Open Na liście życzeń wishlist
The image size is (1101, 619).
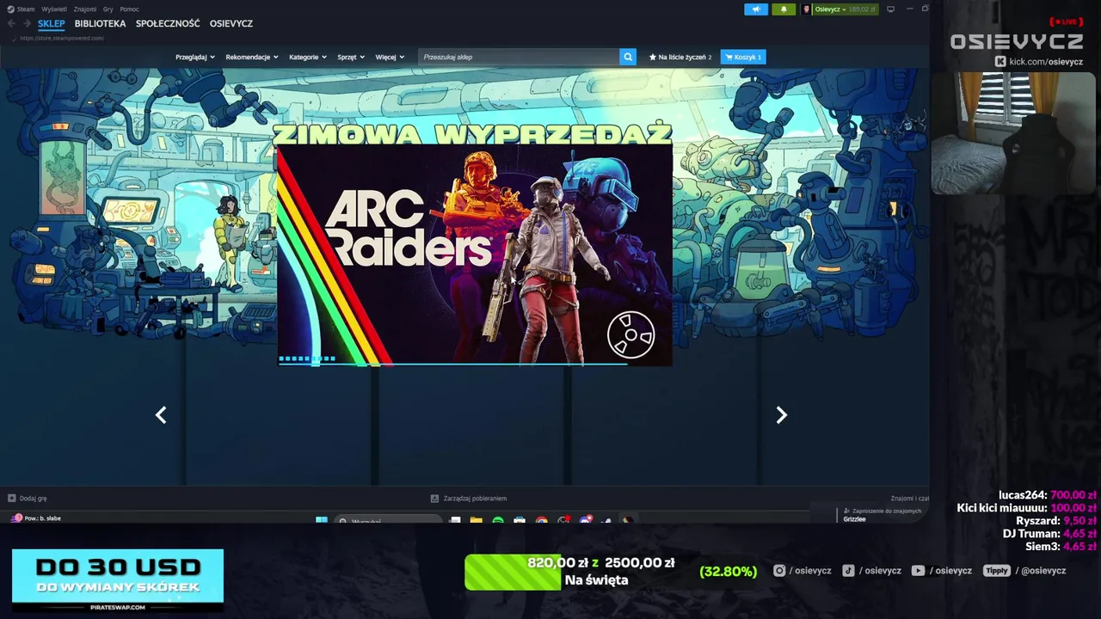pos(680,57)
